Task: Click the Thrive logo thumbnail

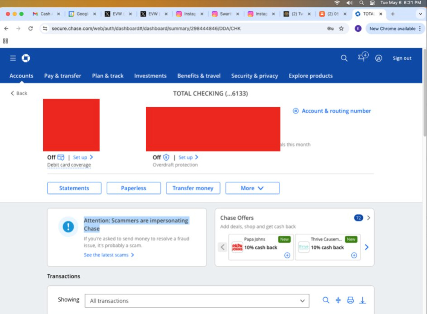Action: tap(304, 247)
